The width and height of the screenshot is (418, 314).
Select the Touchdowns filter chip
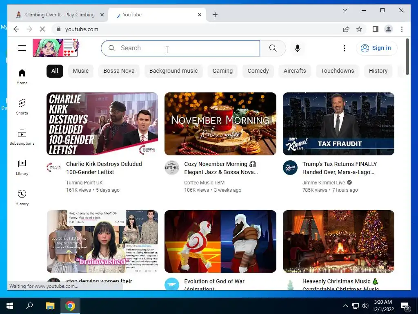[337, 71]
